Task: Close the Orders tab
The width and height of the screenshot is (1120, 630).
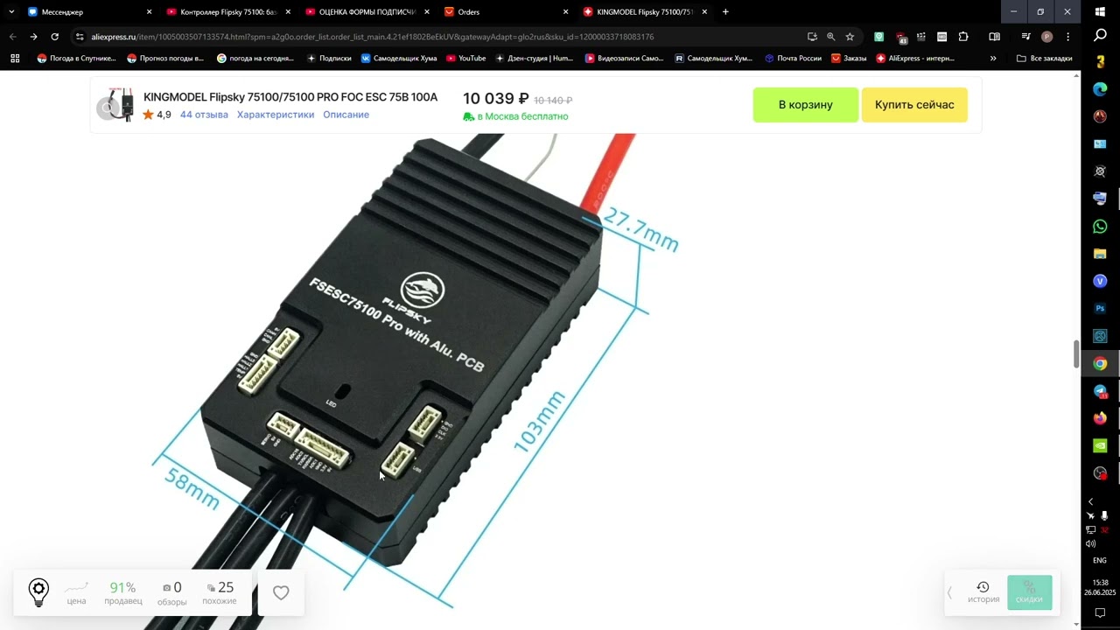Action: point(565,12)
